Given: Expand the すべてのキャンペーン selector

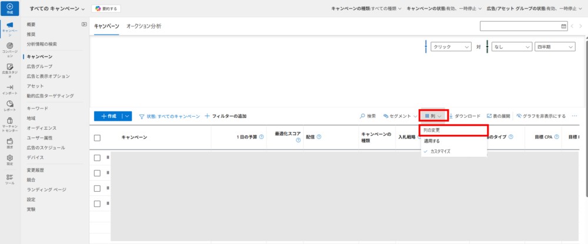Looking at the screenshot, I should click(58, 9).
